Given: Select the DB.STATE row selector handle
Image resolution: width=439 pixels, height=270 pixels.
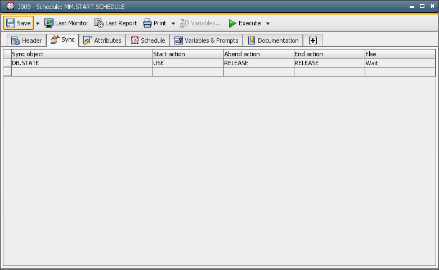Looking at the screenshot, I should 7,63.
